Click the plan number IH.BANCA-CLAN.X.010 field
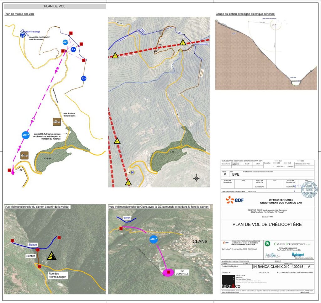The width and height of the screenshot is (321, 303). (278, 267)
